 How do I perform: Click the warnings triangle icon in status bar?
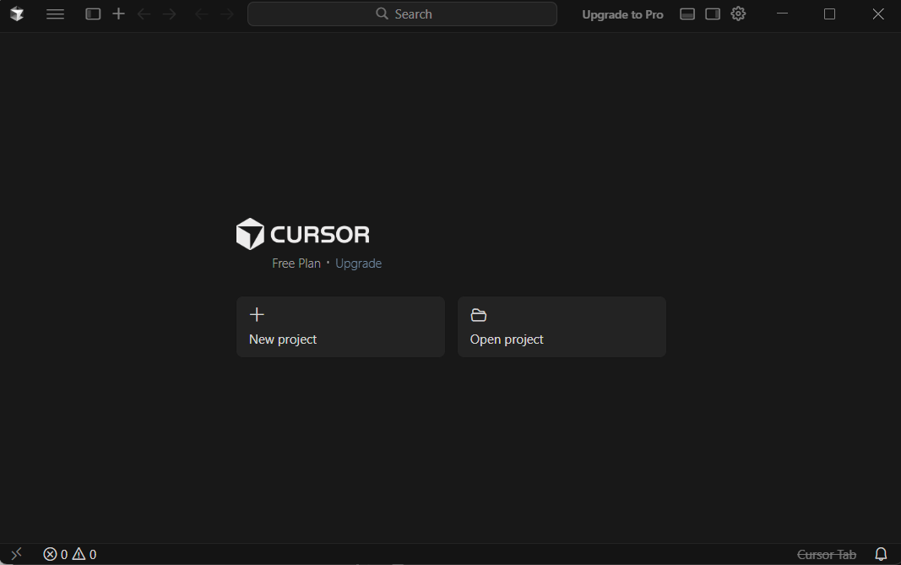click(x=79, y=554)
